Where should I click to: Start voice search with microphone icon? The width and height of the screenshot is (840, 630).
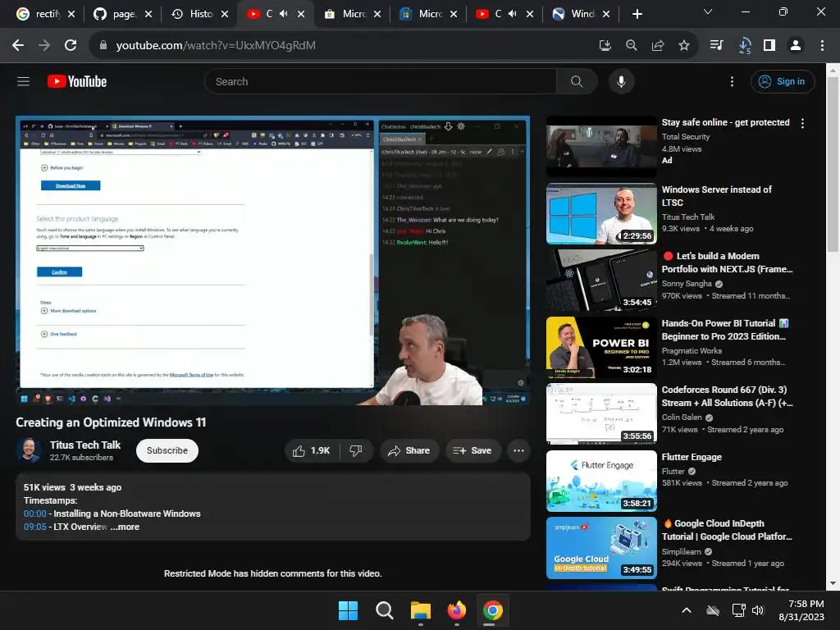pyautogui.click(x=621, y=81)
